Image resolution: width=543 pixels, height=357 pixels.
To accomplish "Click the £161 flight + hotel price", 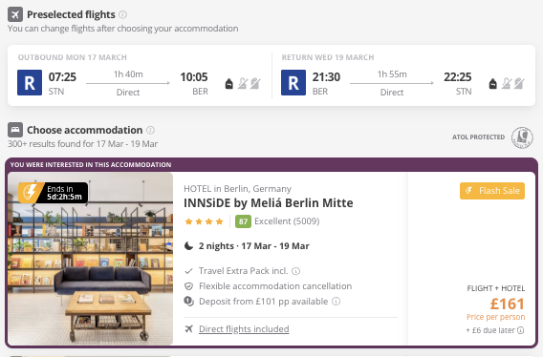I will coord(508,304).
